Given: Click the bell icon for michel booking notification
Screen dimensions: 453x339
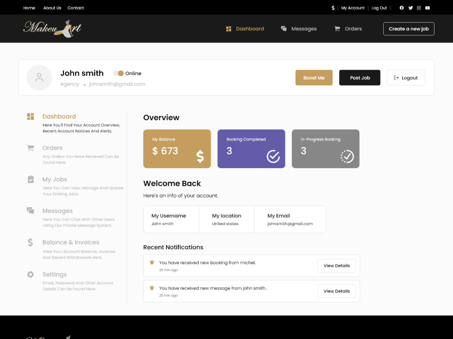Looking at the screenshot, I should pos(152,262).
